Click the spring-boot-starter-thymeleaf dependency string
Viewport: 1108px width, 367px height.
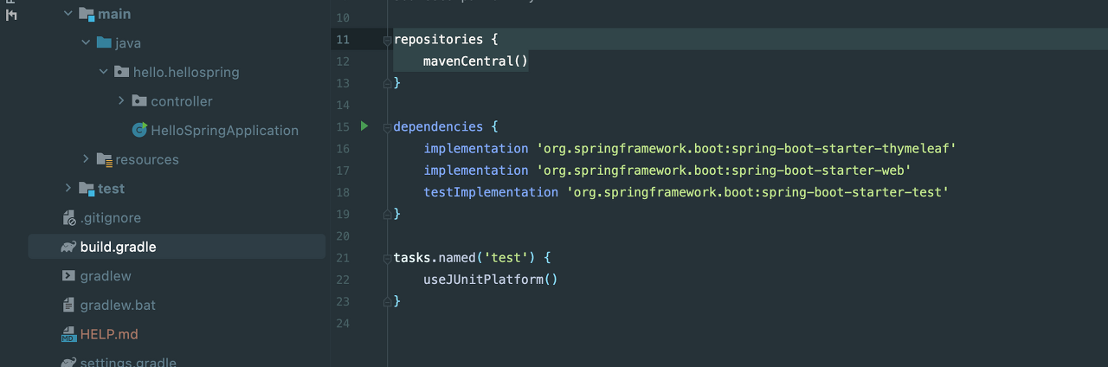[x=746, y=149]
